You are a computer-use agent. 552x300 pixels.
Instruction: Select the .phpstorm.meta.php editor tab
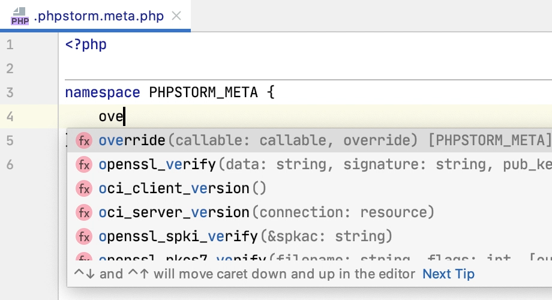(98, 16)
